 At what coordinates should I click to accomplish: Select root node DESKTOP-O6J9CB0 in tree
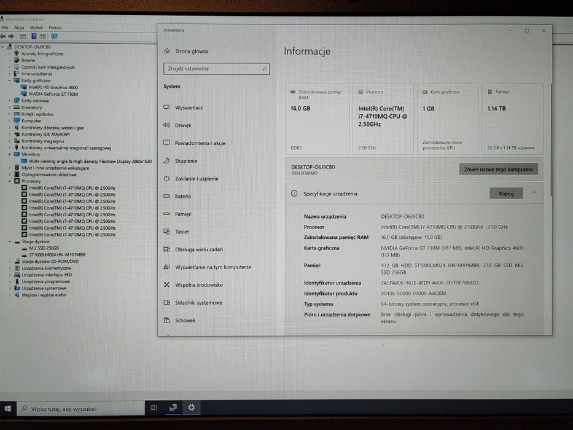(x=33, y=47)
